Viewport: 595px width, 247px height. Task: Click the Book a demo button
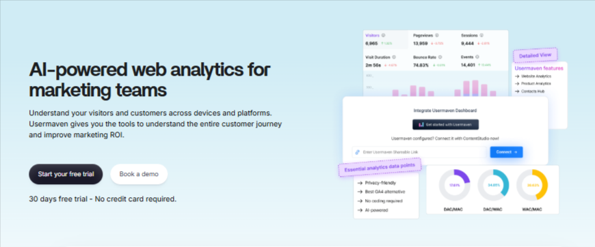click(139, 174)
